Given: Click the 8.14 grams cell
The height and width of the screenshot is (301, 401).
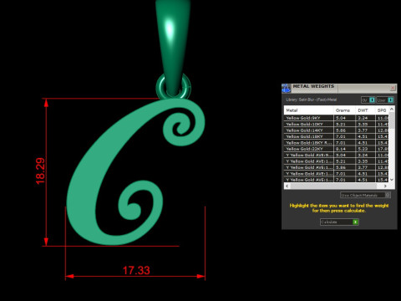Looking at the screenshot, I should [x=345, y=149].
